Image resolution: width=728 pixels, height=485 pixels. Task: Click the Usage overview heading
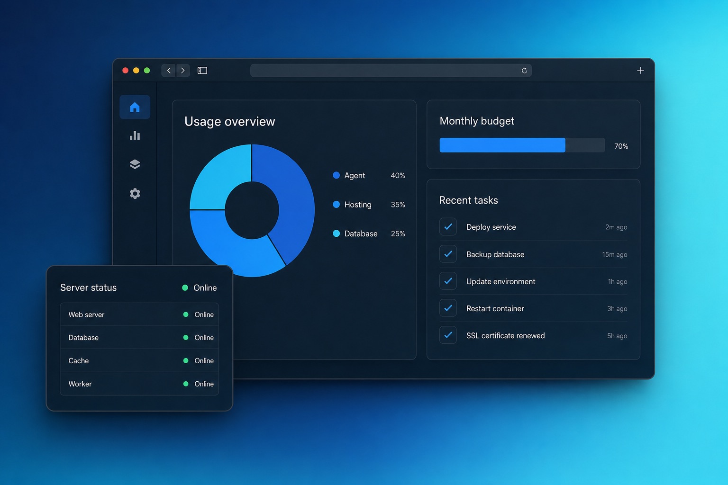pos(230,122)
